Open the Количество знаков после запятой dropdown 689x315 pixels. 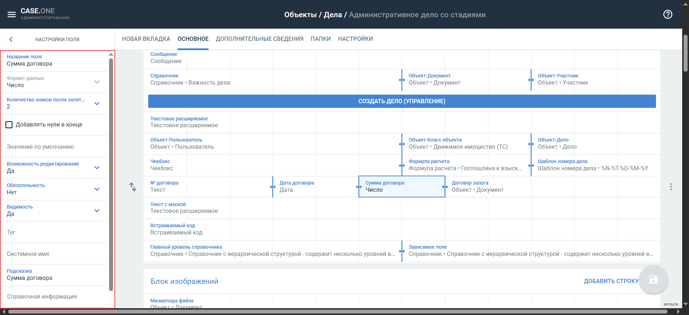click(x=97, y=104)
